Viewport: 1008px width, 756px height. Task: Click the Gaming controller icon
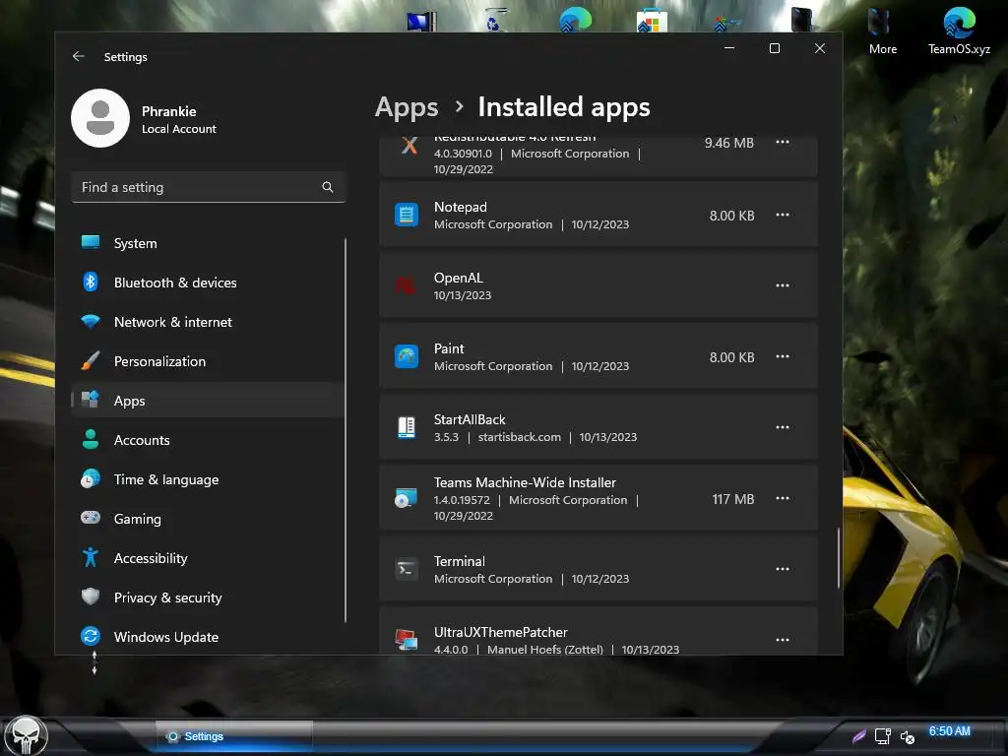[x=91, y=518]
